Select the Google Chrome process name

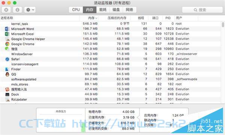pos(23,44)
